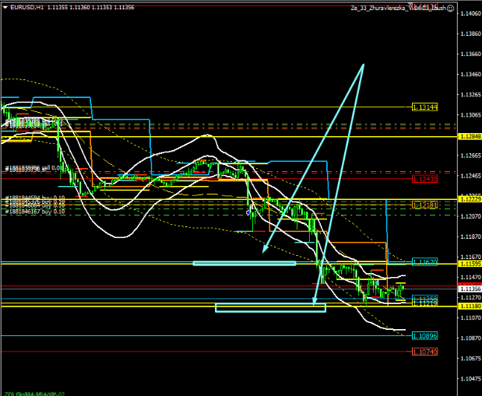Select the upper cyan rectangle zone
Screen dimensions: 482x396
coord(244,263)
